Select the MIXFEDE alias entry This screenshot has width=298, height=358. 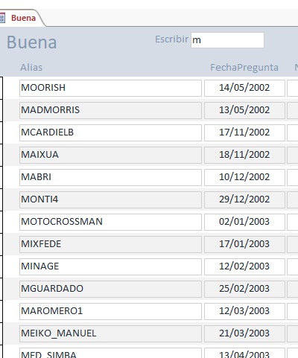click(110, 244)
